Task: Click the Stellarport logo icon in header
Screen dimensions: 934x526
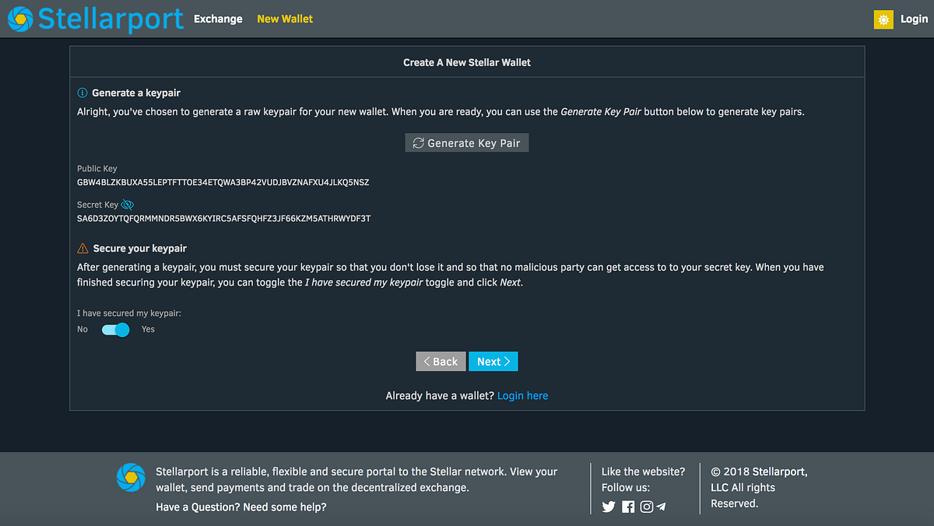Action: pos(21,19)
